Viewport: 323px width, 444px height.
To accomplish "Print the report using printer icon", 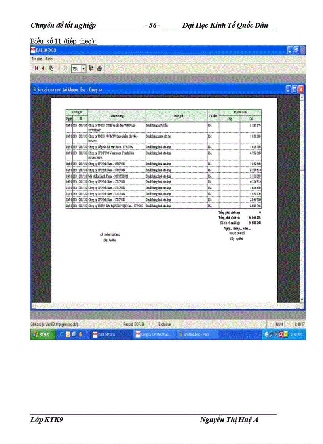I will coord(99,68).
